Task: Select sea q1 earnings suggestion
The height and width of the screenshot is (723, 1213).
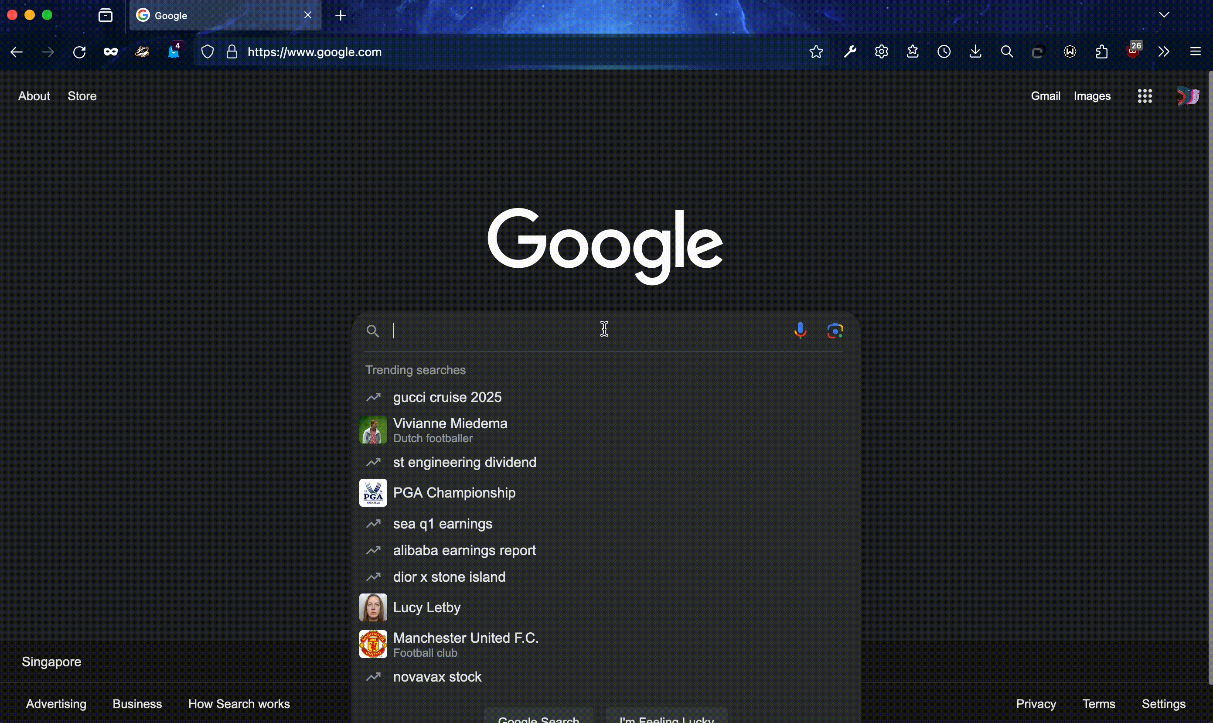Action: pos(606,525)
